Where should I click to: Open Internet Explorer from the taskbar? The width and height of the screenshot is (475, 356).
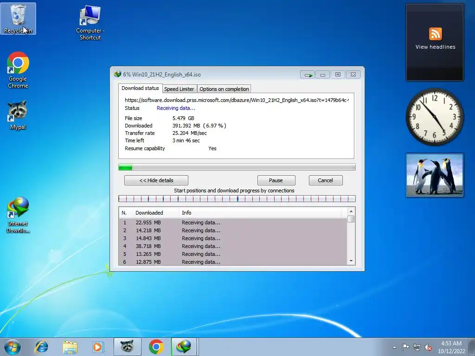point(41,347)
